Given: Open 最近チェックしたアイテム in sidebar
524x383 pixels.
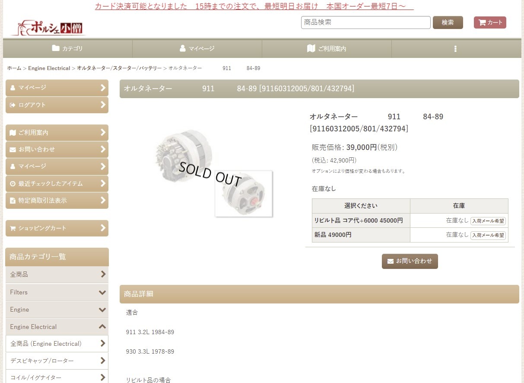Looking at the screenshot, I should click(57, 183).
